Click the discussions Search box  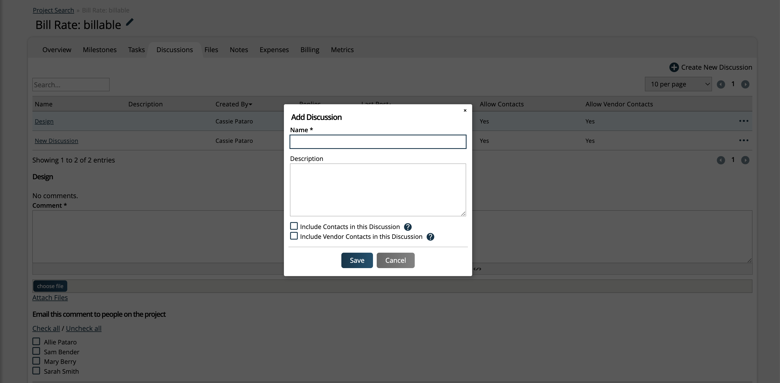tap(71, 85)
